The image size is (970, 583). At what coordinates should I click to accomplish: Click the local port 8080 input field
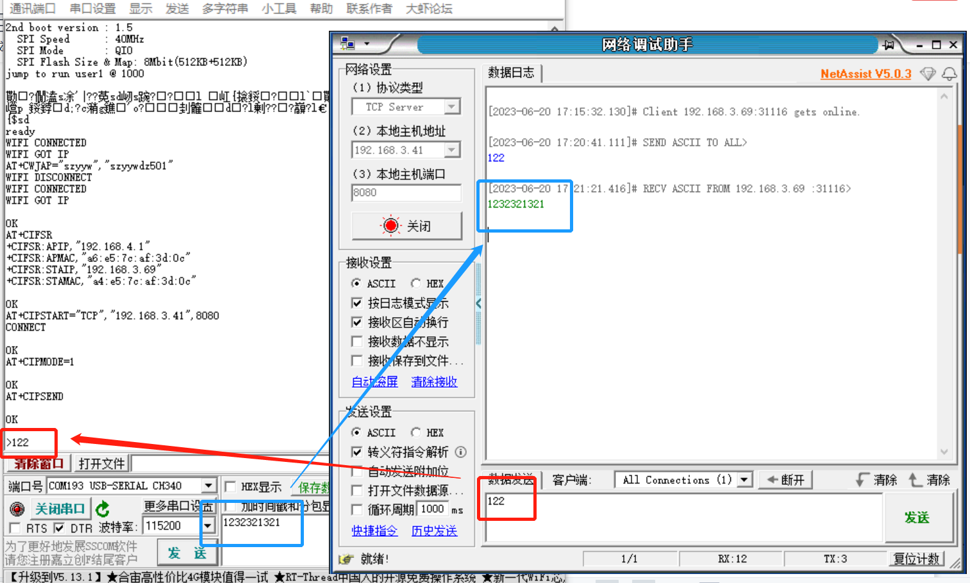406,193
